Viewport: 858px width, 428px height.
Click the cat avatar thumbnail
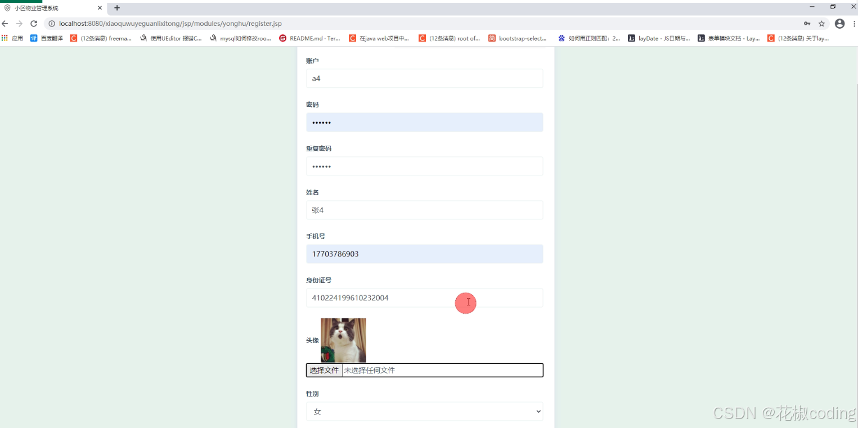click(343, 340)
